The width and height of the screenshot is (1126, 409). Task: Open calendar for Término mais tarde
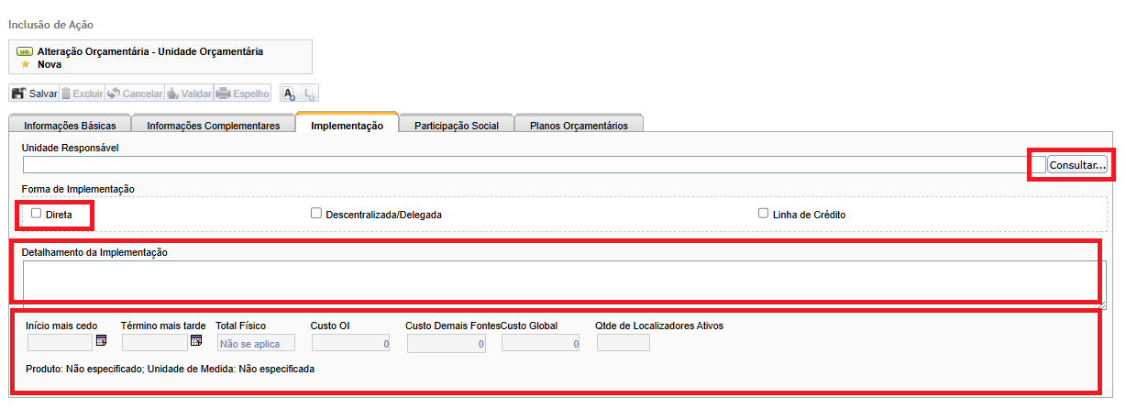(196, 341)
